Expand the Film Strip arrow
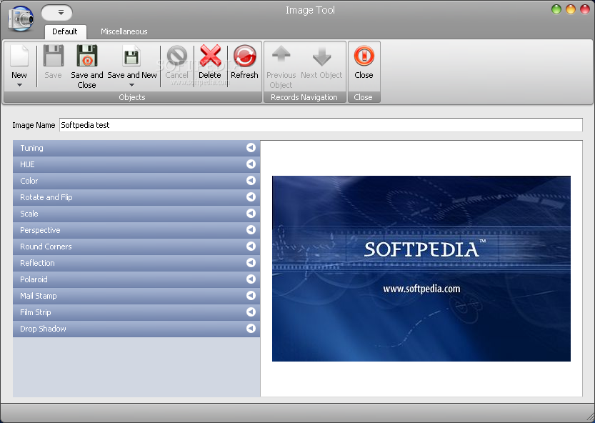This screenshot has width=595, height=423. [x=251, y=312]
